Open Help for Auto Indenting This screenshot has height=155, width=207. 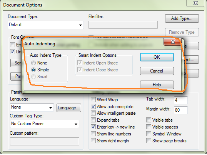pos(157,85)
